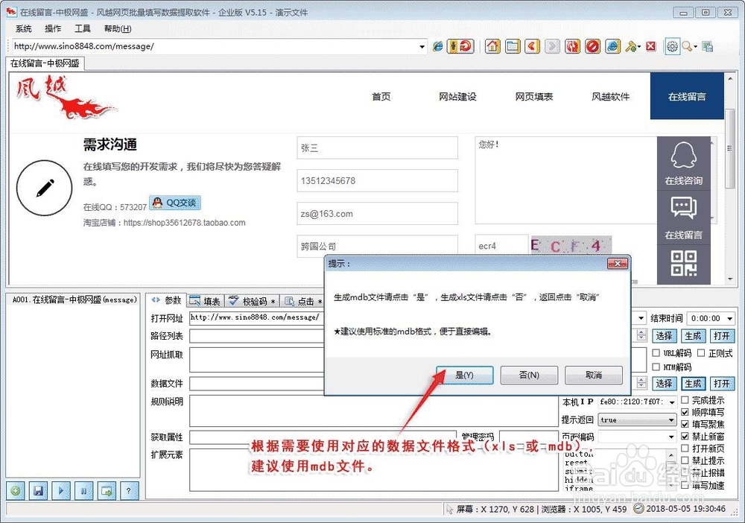Open the 风越软件 navigation link

[610, 96]
